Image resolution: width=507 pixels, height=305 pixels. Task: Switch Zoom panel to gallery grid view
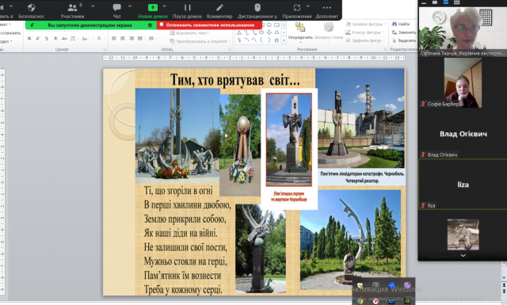tap(456, 2)
